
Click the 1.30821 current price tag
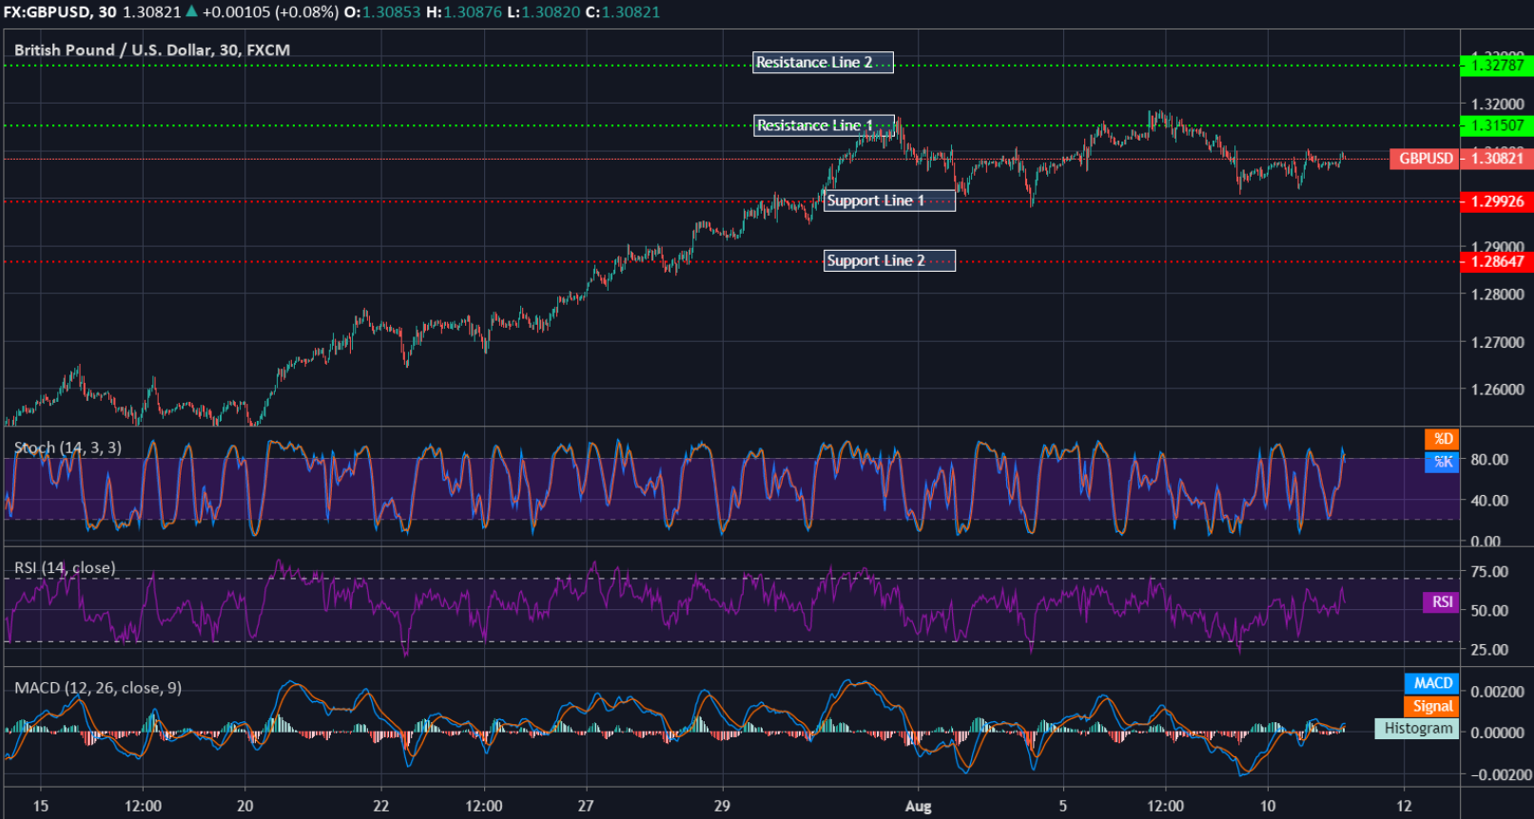click(1497, 159)
